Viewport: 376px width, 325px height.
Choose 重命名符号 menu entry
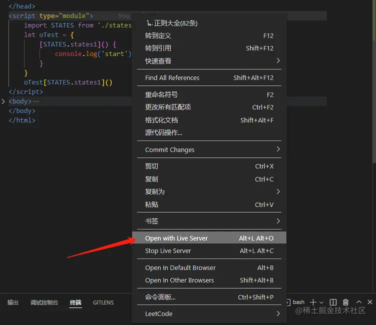[x=209, y=95]
